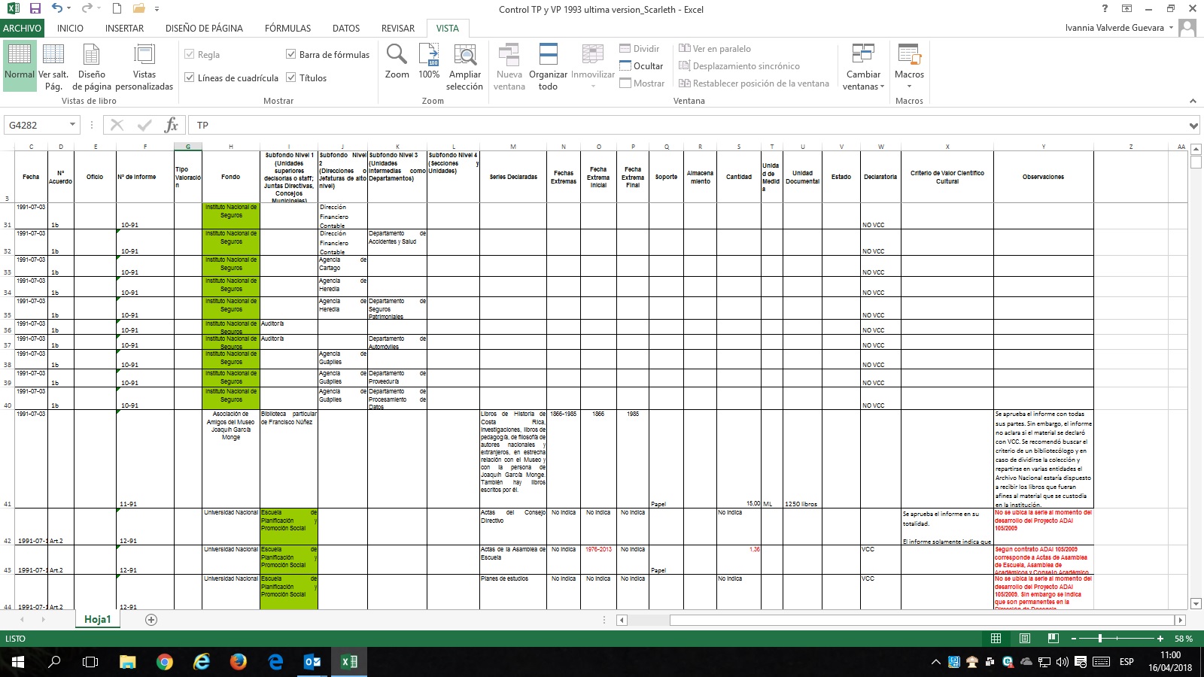Click the insert function fx button

[x=171, y=125]
